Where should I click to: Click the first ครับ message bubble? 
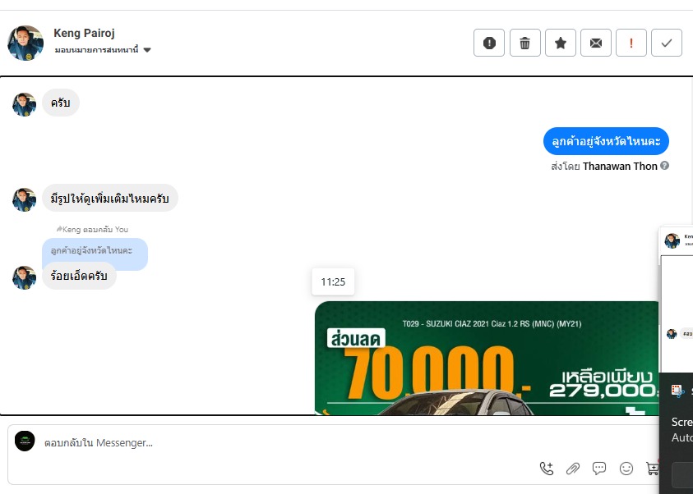coord(61,103)
